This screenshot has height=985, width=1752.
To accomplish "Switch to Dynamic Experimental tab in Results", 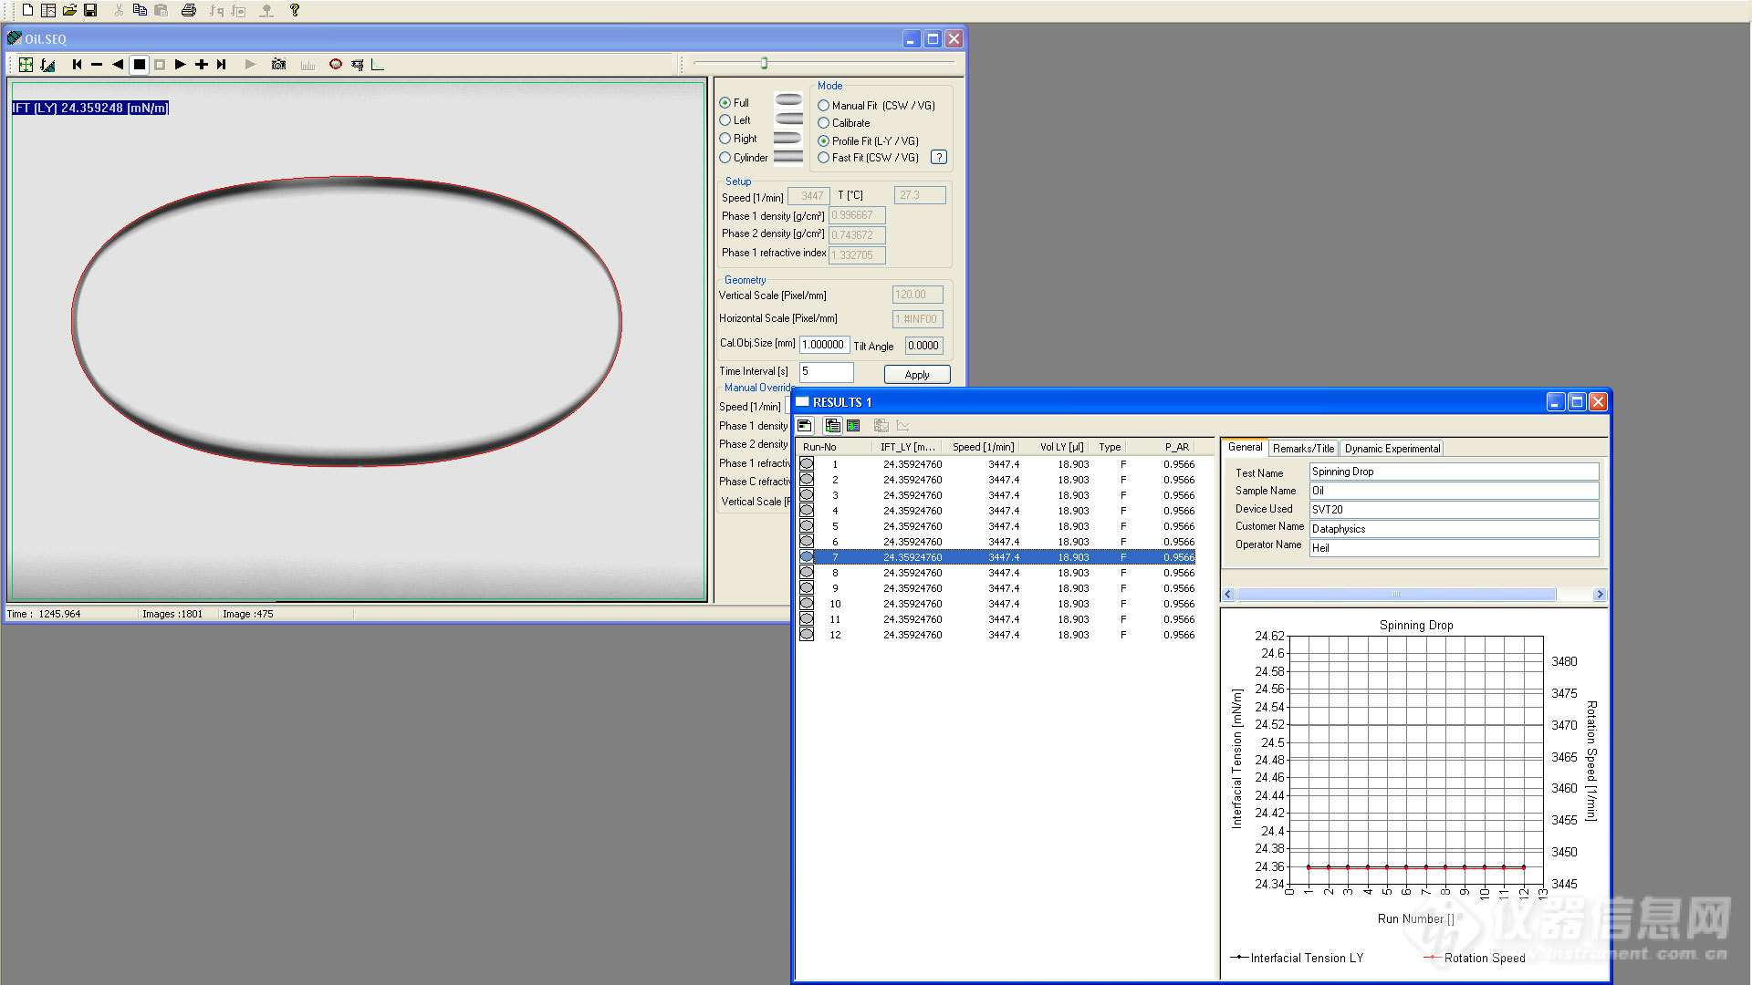I will [1393, 448].
